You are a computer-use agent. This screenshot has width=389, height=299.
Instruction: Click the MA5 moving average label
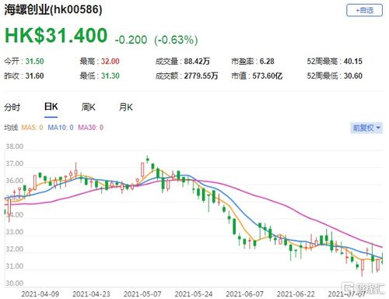(x=32, y=128)
